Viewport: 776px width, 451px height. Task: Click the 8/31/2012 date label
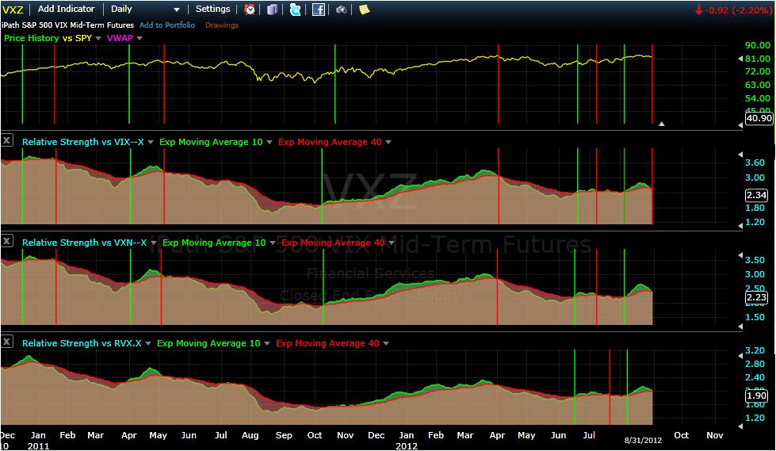coord(643,440)
